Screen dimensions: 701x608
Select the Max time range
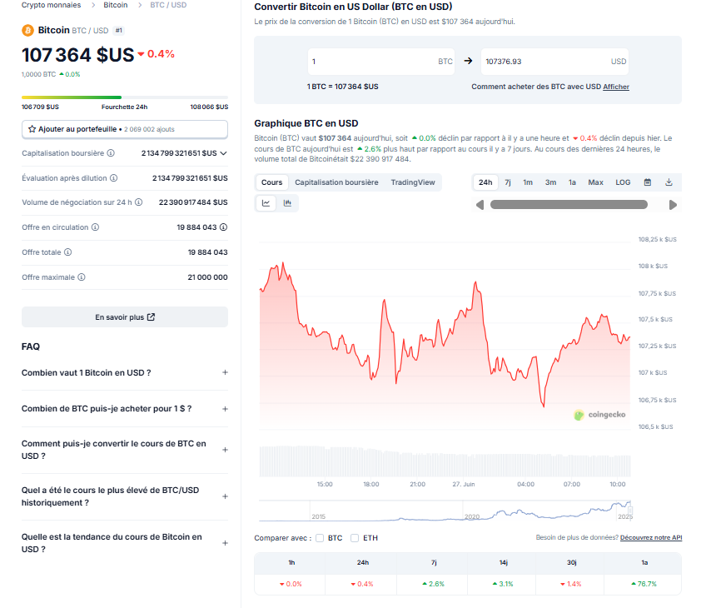595,182
